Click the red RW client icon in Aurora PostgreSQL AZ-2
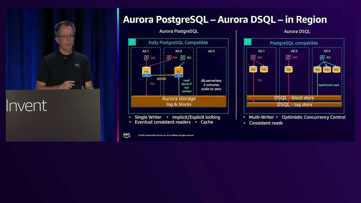This screenshot has height=203, width=361. click(x=169, y=58)
